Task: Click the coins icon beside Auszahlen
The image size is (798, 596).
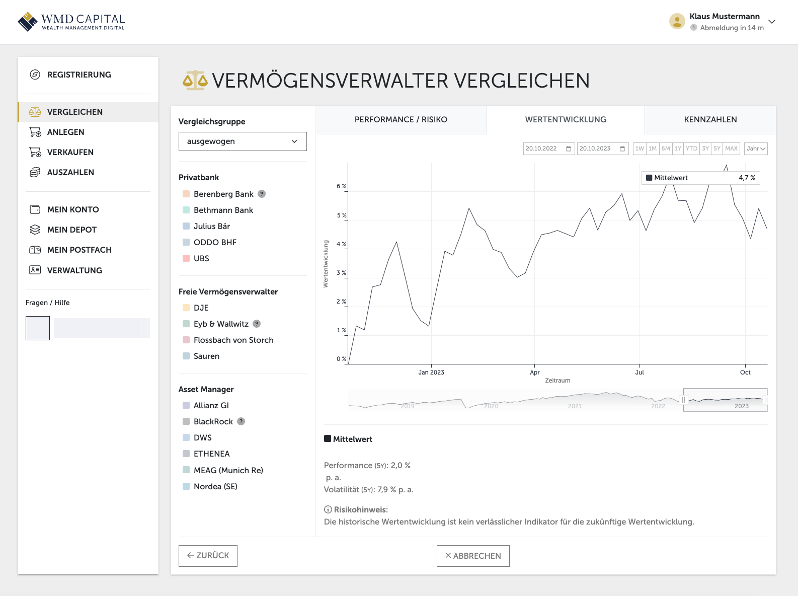Action: (x=35, y=172)
